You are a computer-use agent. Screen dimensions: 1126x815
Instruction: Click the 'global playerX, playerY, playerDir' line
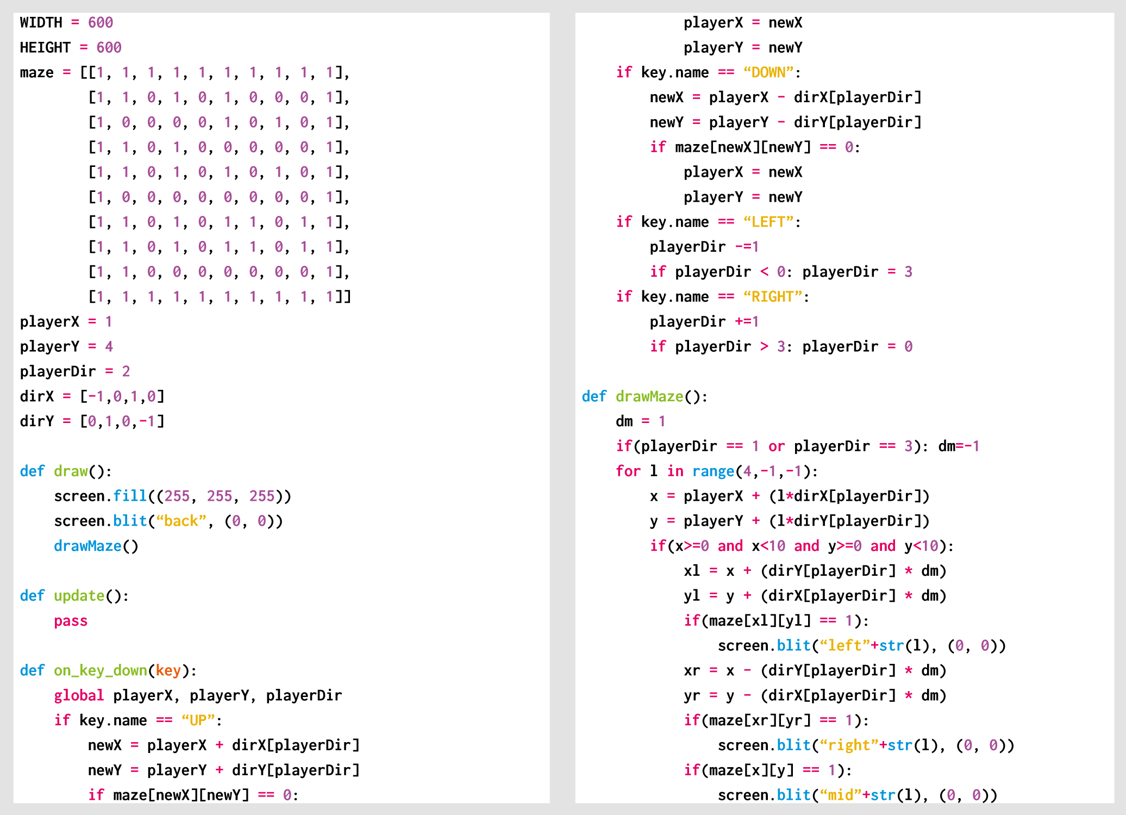198,696
